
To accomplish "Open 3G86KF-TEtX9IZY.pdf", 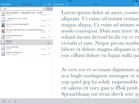I will (26, 54).
